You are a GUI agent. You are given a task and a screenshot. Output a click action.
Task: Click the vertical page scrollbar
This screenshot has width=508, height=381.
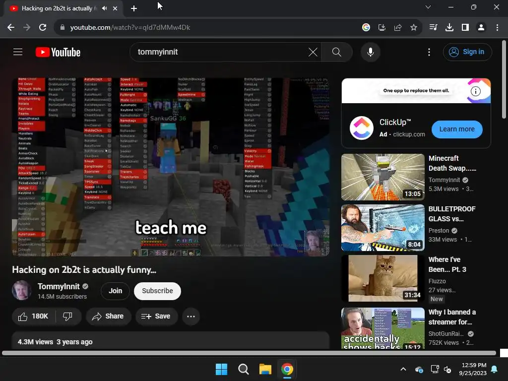[504, 79]
